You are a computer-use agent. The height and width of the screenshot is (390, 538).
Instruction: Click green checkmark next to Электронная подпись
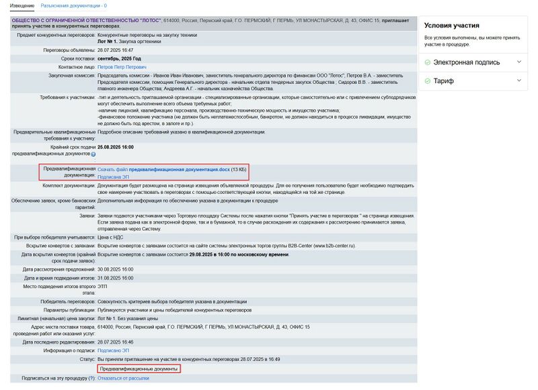tap(427, 62)
